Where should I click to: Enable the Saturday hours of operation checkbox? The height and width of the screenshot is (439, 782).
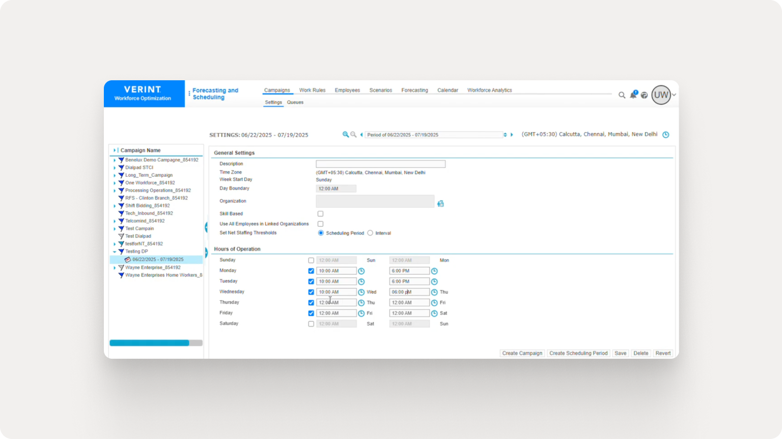pos(311,324)
